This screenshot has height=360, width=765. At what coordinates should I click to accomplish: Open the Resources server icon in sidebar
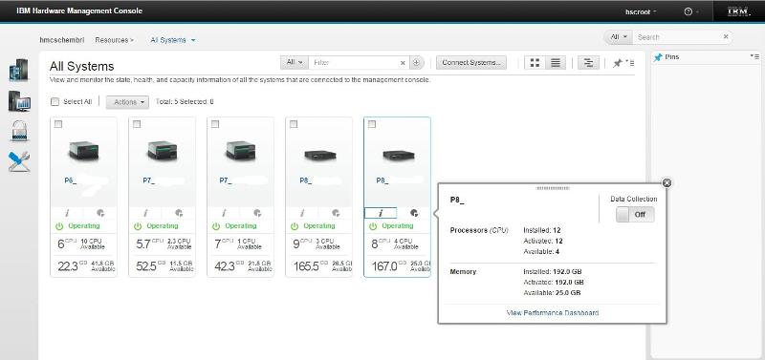tap(19, 70)
